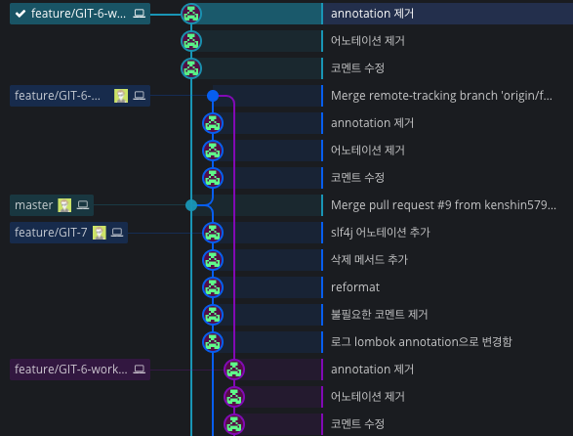
Task: Click the blue merge dot for Merge remote-tracking branch
Action: coord(213,96)
